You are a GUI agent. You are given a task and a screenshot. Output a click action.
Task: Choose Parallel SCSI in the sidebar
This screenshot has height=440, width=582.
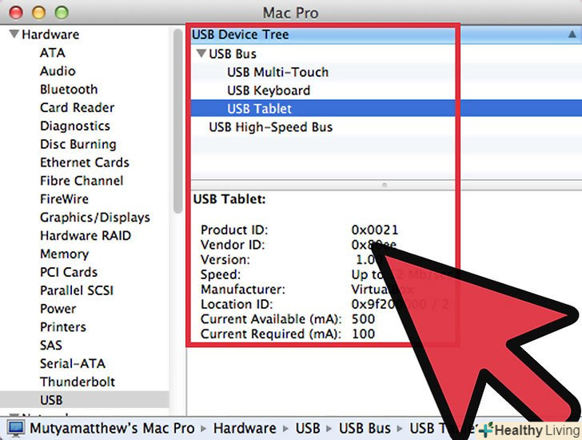click(x=77, y=290)
